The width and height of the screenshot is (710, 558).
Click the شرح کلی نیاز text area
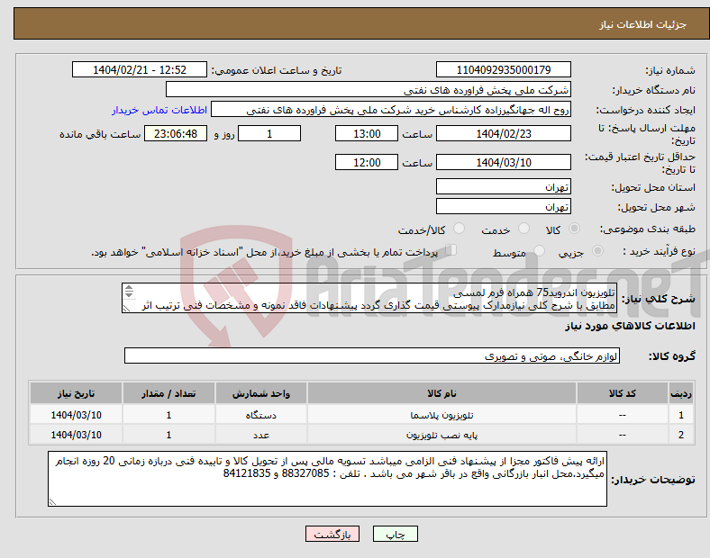coord(369,299)
